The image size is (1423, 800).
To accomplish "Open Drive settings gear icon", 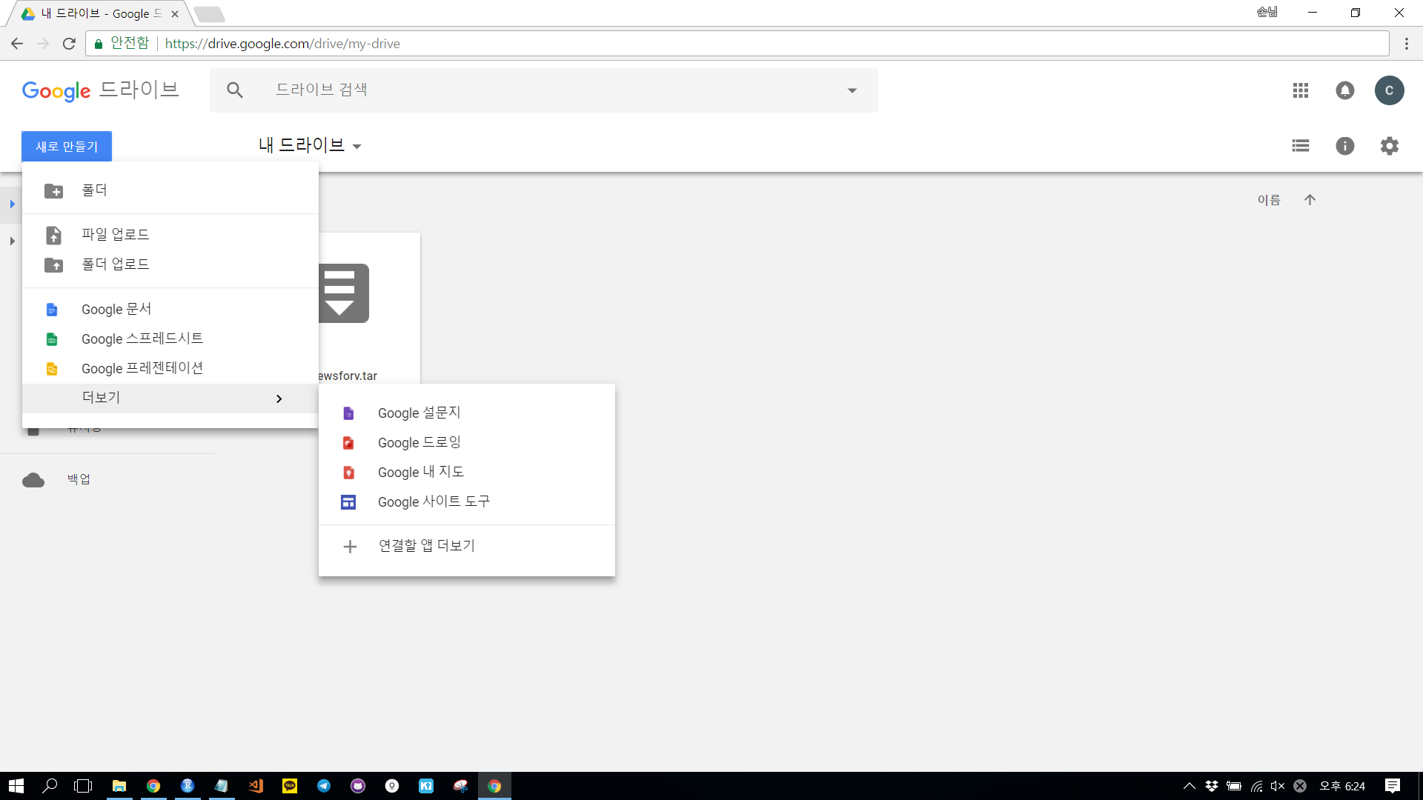I will [x=1390, y=146].
